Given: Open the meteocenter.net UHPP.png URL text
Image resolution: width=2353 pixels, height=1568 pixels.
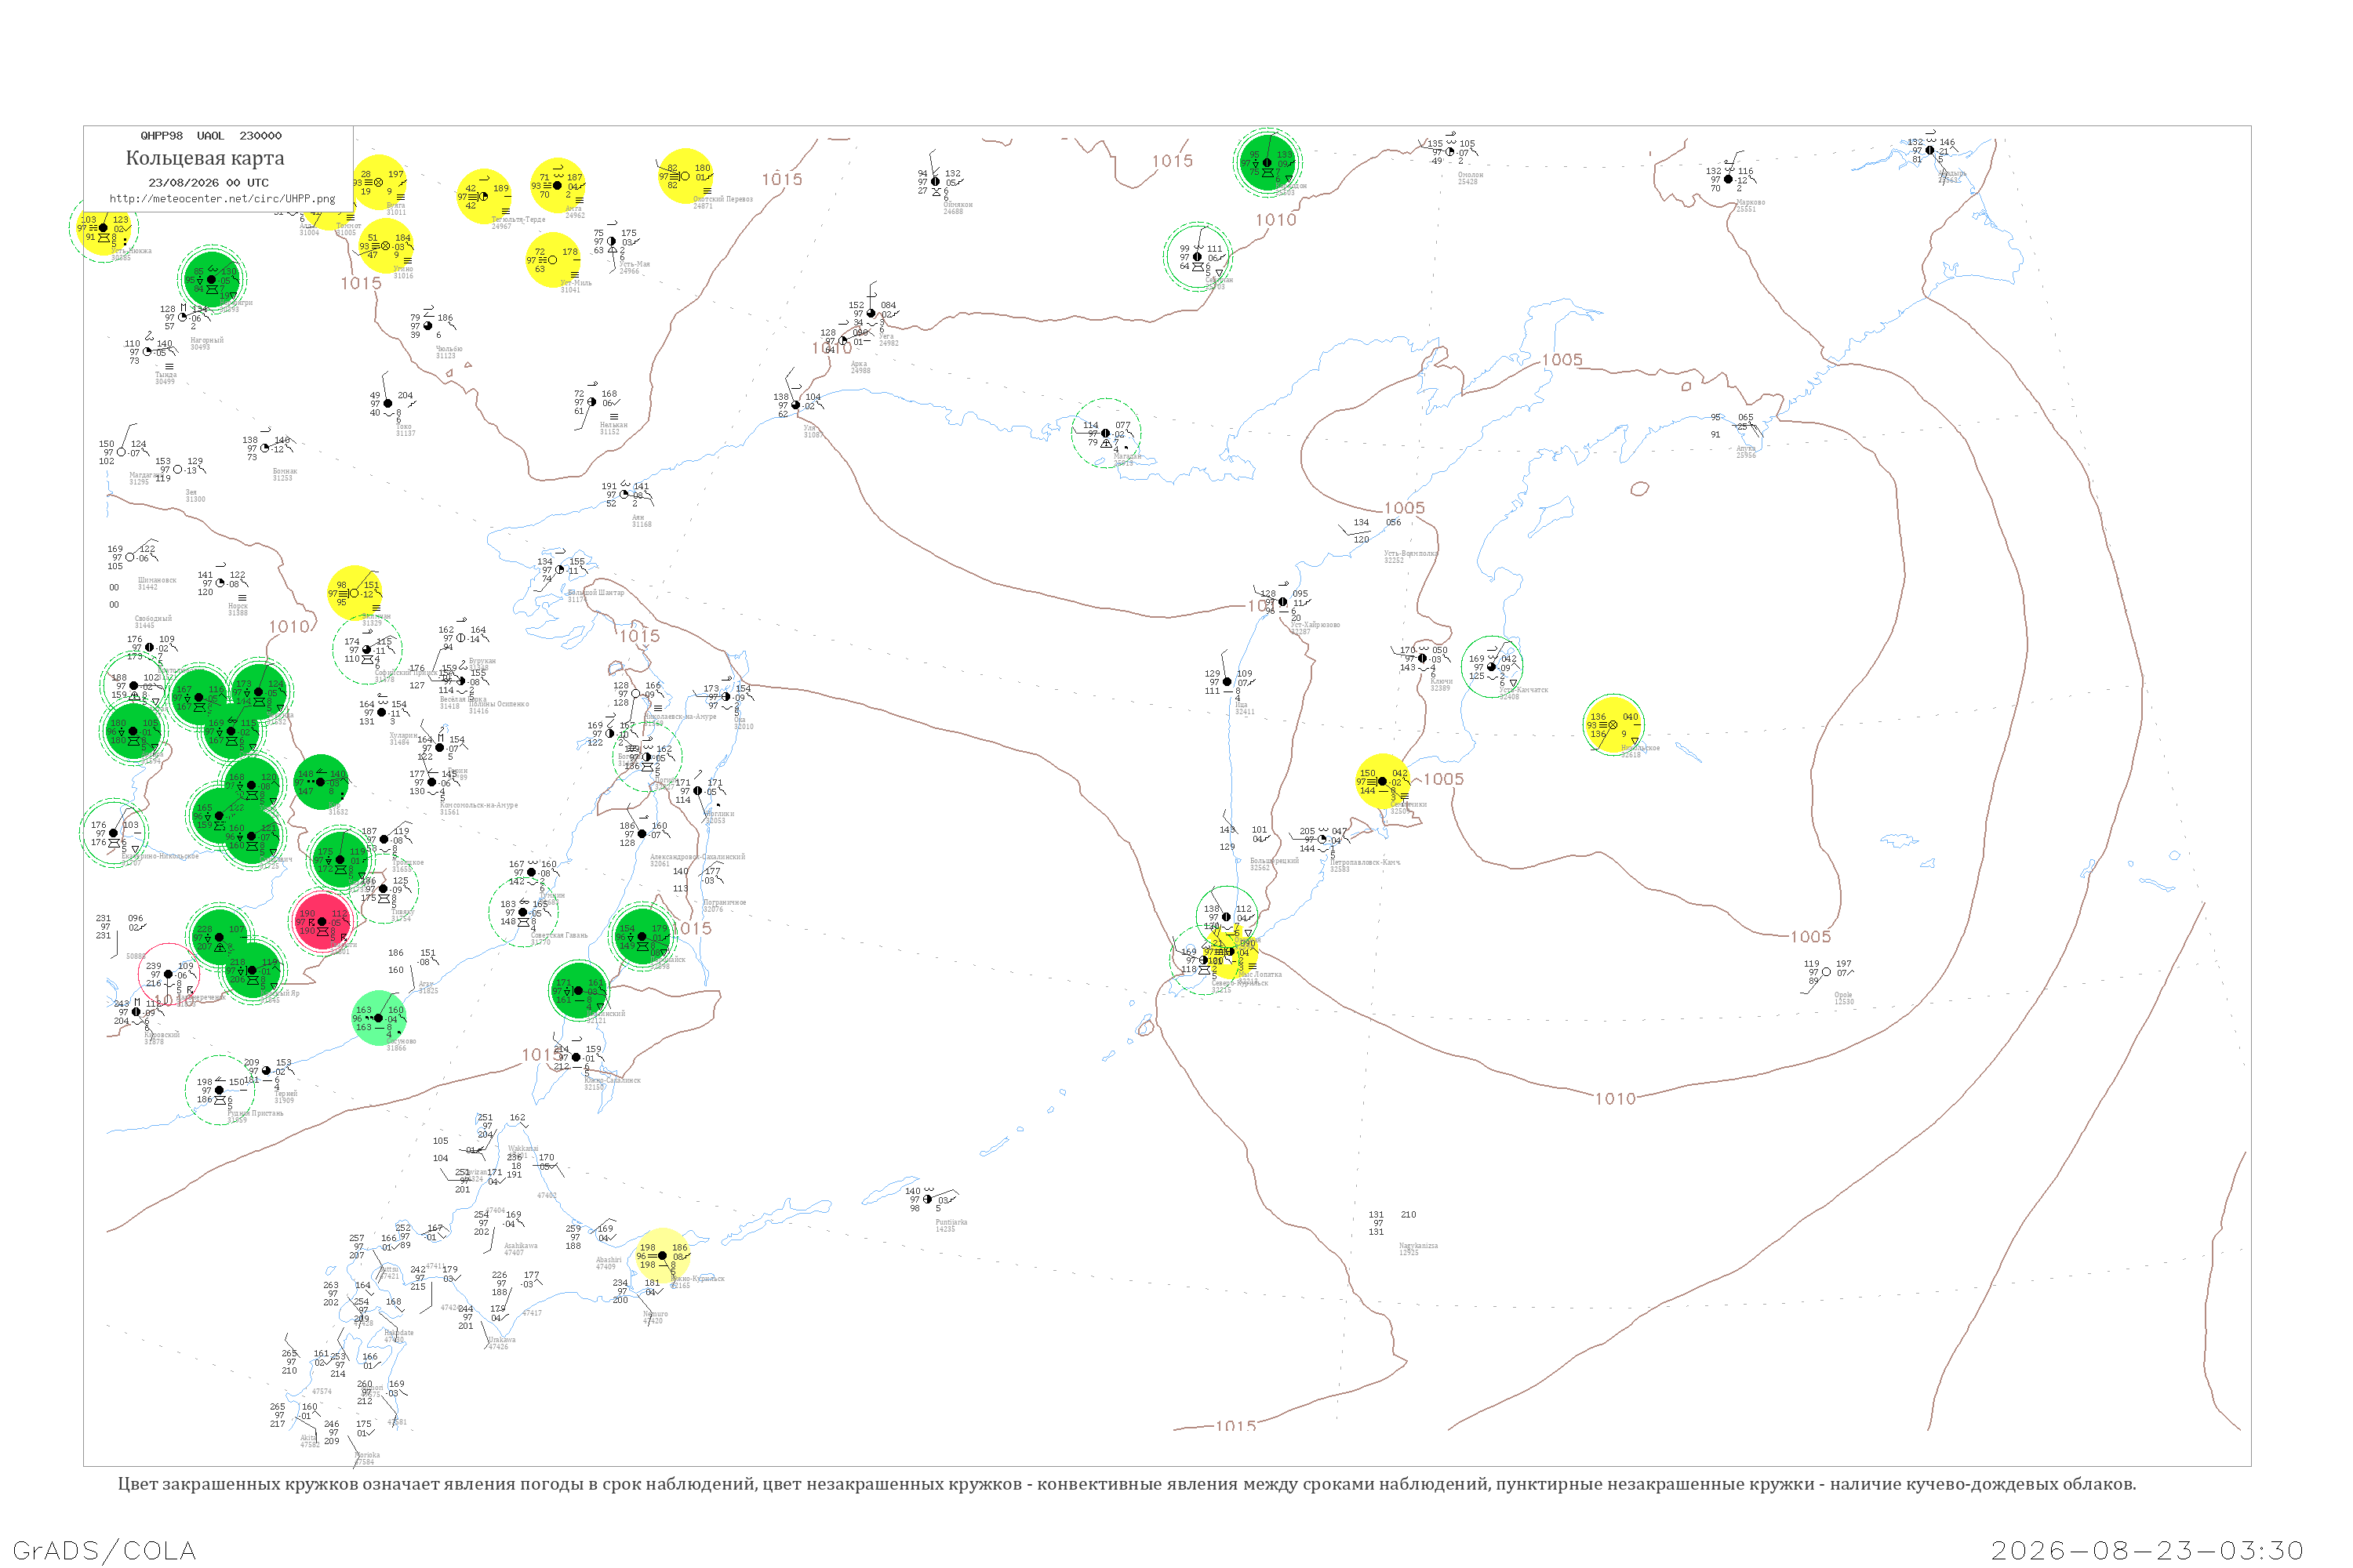Looking at the screenshot, I should click(x=222, y=199).
